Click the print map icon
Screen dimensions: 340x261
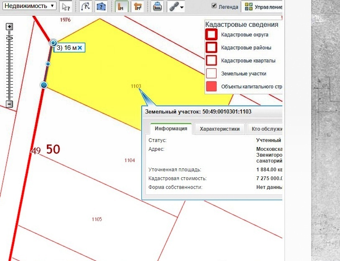157,7
